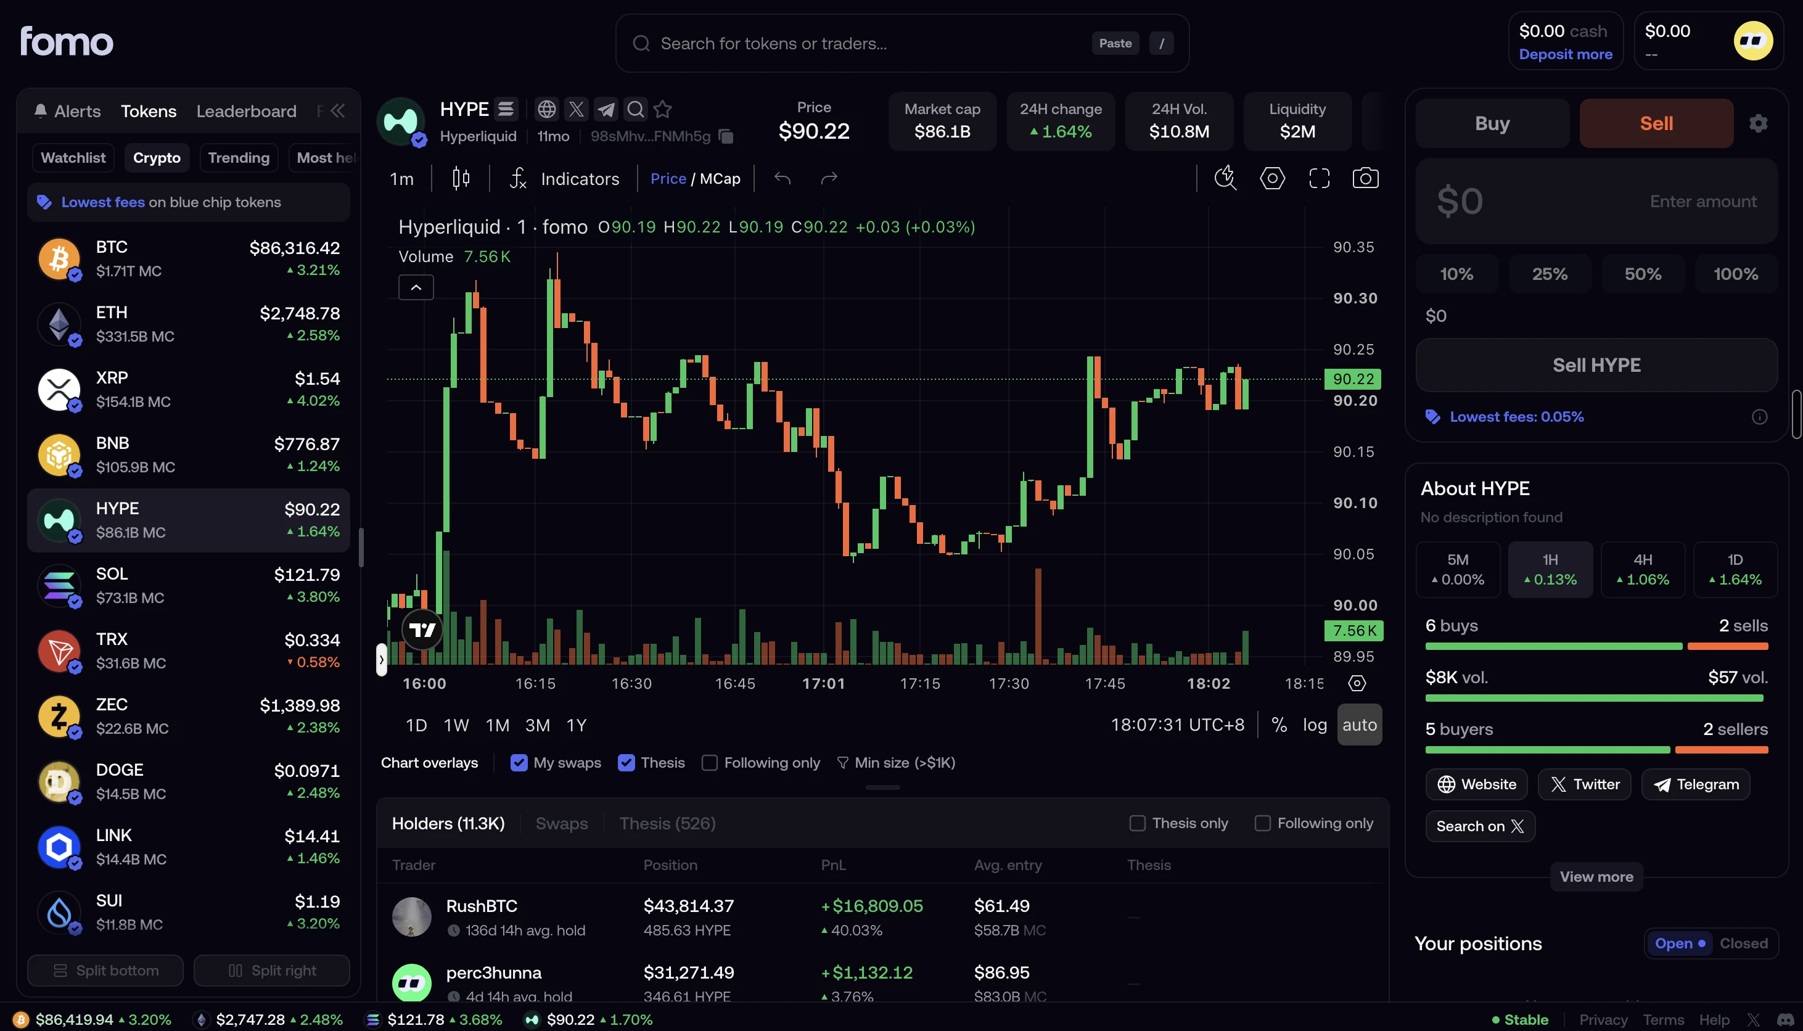The height and width of the screenshot is (1031, 1803).
Task: Uncheck the My swaps overlay
Action: [x=519, y=763]
